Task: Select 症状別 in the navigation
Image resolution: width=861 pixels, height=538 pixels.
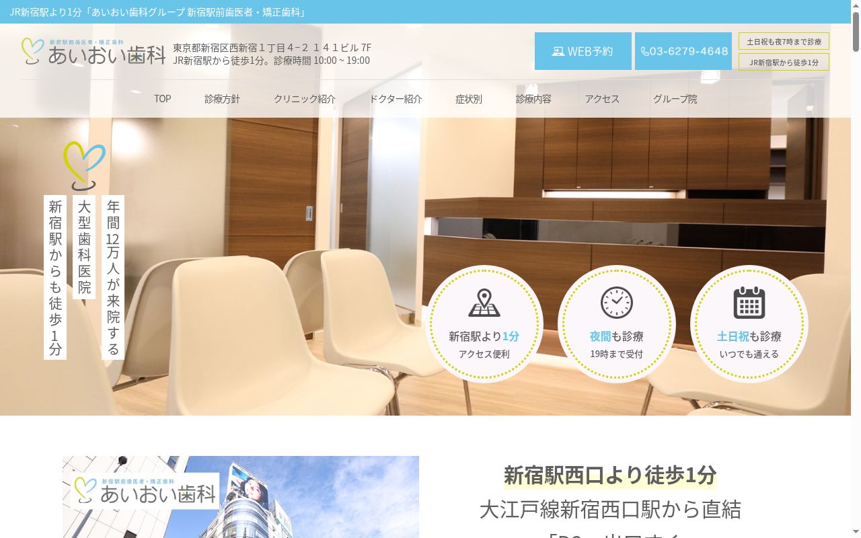Action: [469, 99]
